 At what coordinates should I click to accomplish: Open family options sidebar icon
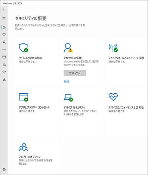click(4, 80)
